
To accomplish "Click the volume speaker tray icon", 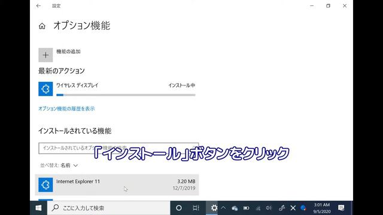I will (x=269, y=208).
